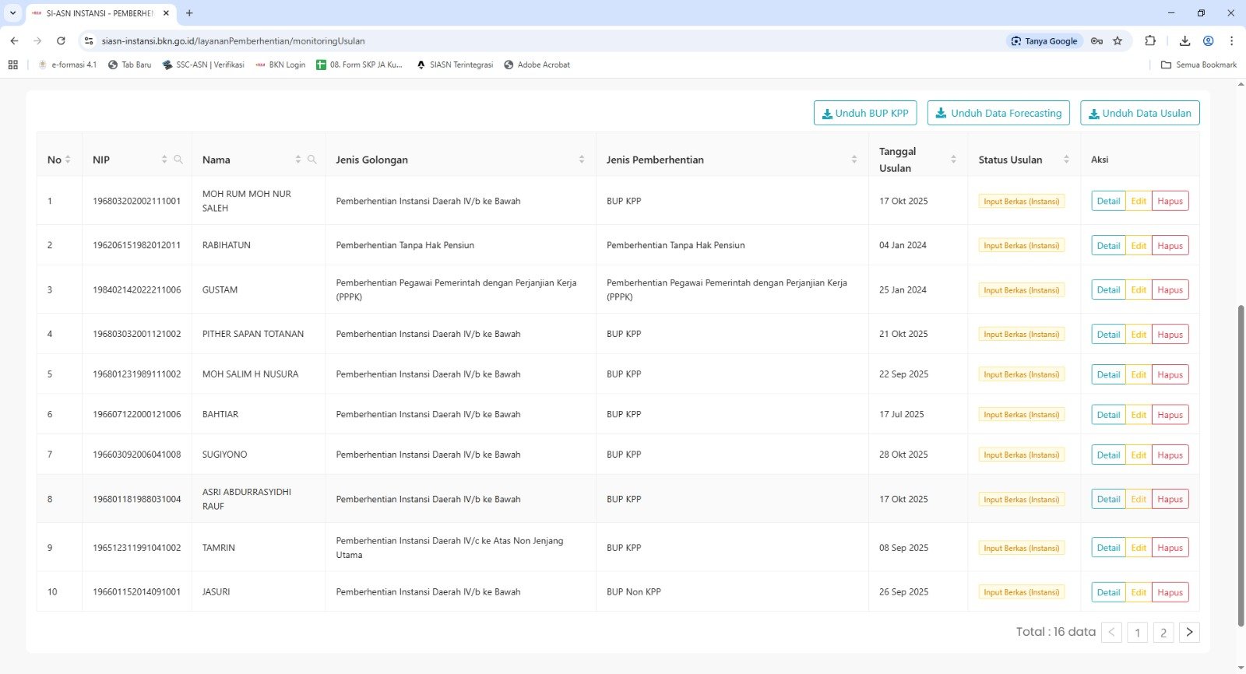The width and height of the screenshot is (1246, 674).
Task: Go to next page arrow
Action: click(1189, 632)
